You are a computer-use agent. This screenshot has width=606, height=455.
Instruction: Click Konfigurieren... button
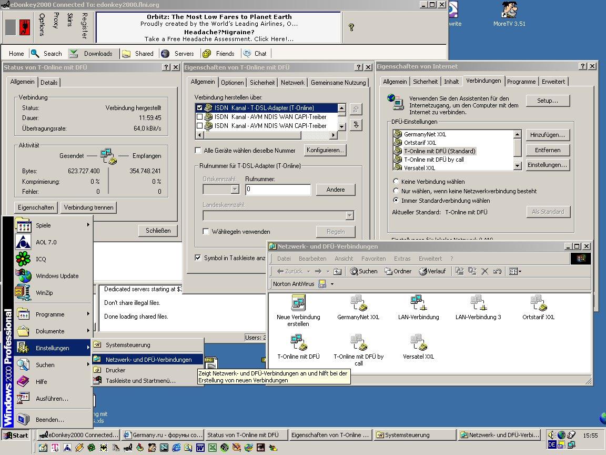325,150
